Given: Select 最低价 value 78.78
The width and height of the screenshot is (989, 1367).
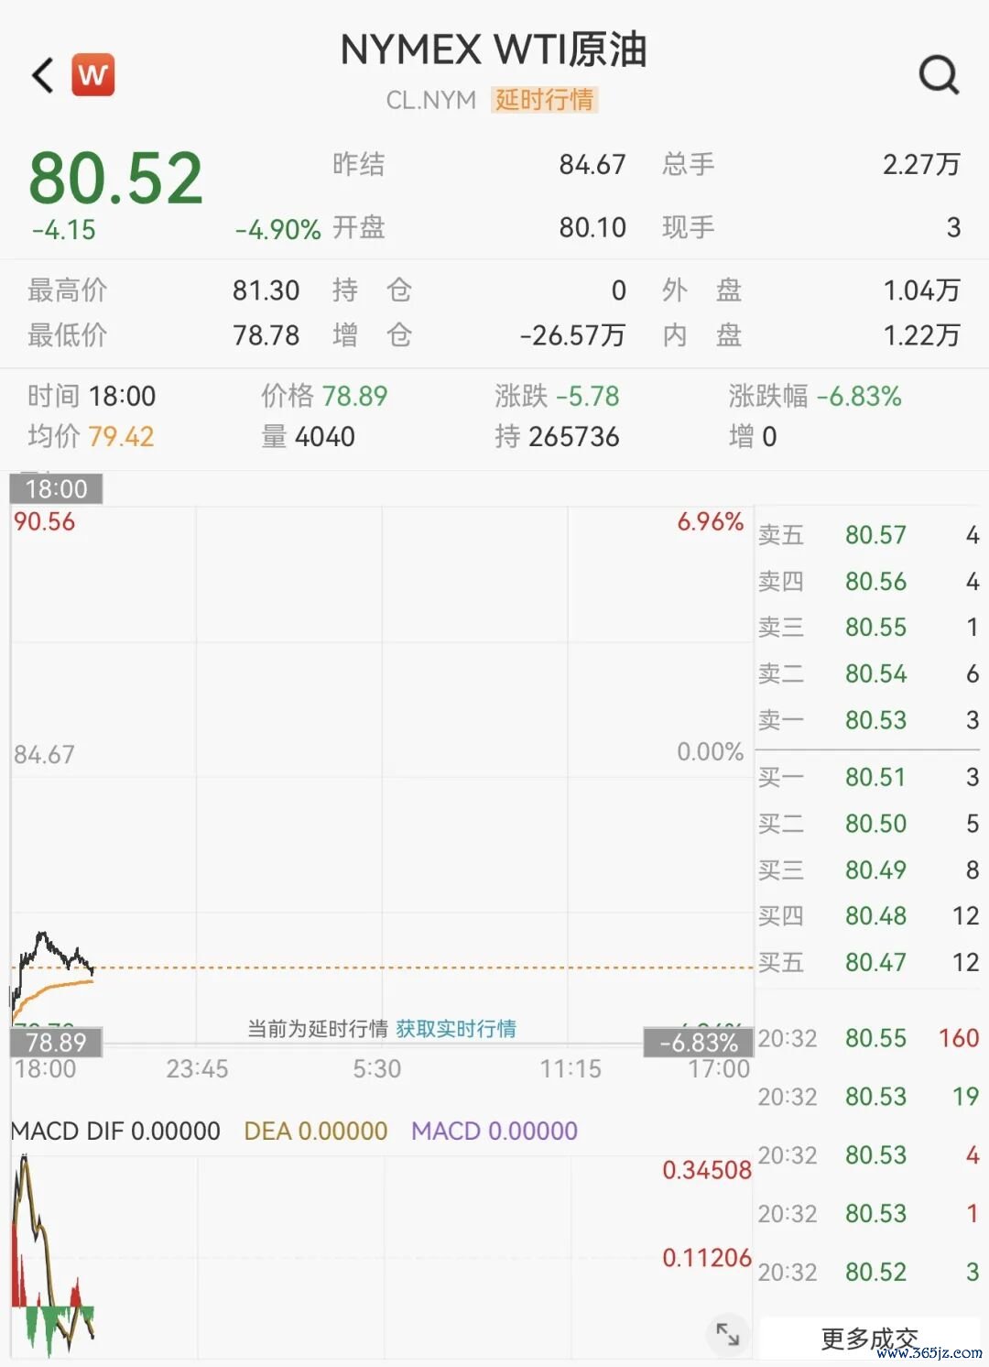Looking at the screenshot, I should pos(266,335).
